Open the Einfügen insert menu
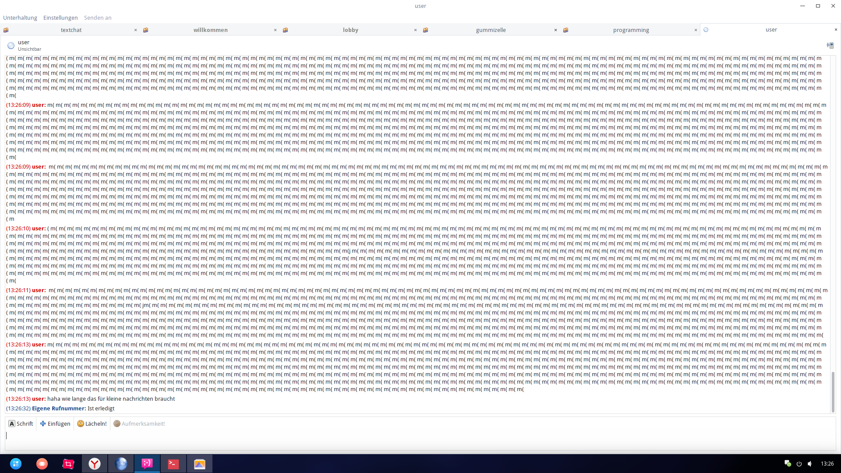The height and width of the screenshot is (473, 841). click(x=55, y=424)
